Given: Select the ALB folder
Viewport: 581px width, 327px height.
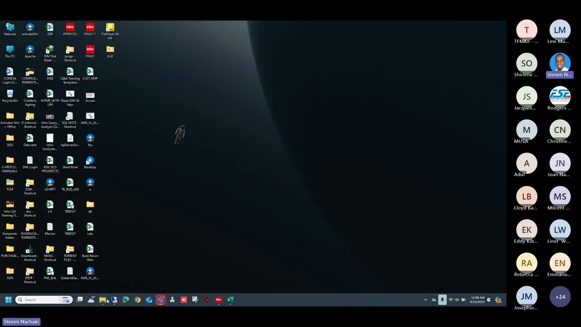Looking at the screenshot, I should click(x=110, y=52).
